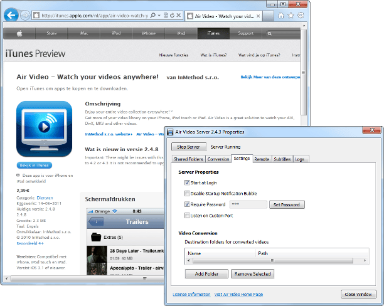Click the Set Password button
This screenshot has height=306, width=384.
[287, 204]
